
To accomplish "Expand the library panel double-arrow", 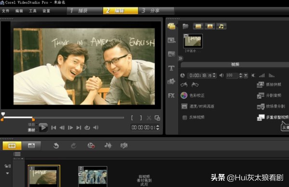I will tap(181, 58).
